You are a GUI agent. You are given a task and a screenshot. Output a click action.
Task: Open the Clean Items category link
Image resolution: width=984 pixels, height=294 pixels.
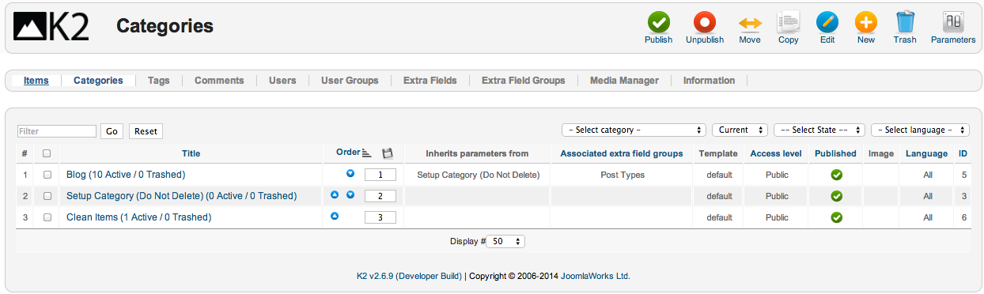[139, 217]
